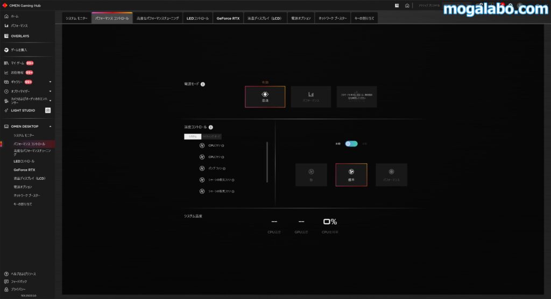The width and height of the screenshot is (551, 299).
Task: Click the BIOS-restricted third power mode tile
Action: pyautogui.click(x=357, y=97)
